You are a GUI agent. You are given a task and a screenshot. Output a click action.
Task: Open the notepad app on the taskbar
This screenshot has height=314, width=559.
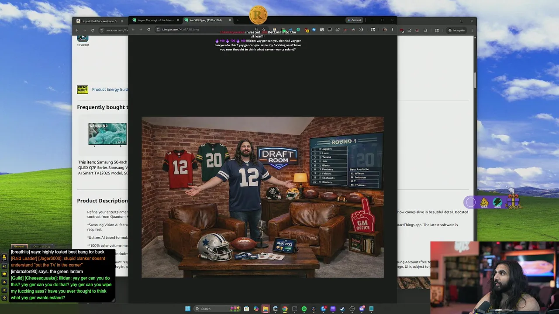tap(371, 309)
